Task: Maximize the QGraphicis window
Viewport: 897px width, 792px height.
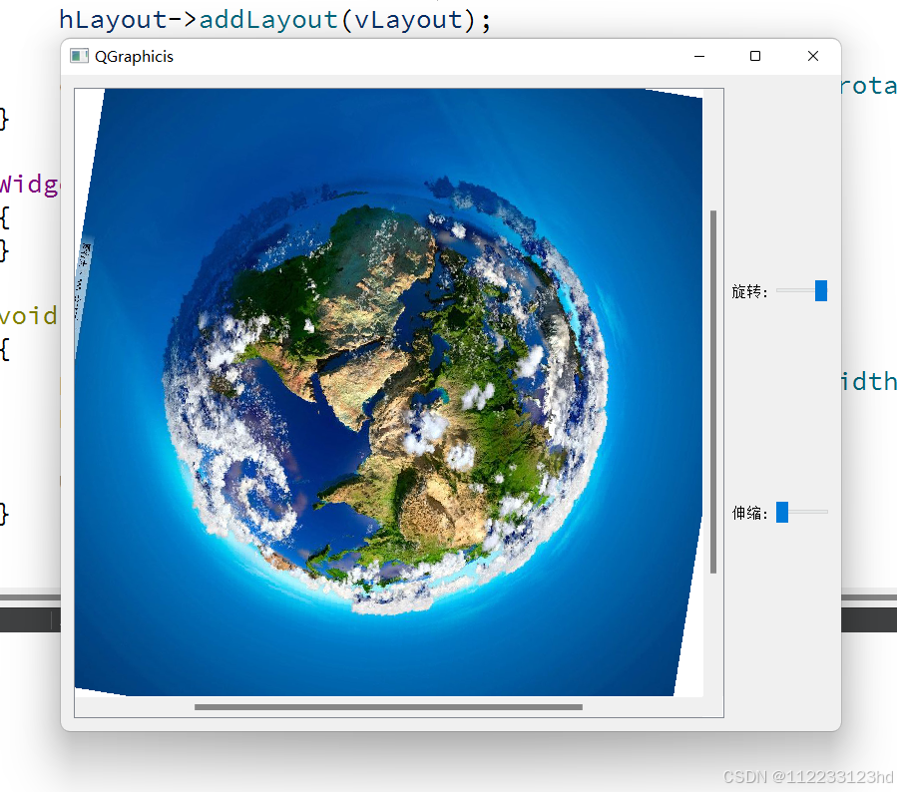Action: (x=755, y=56)
